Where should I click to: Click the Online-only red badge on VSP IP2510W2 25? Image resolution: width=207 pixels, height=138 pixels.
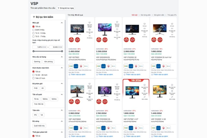105,101
